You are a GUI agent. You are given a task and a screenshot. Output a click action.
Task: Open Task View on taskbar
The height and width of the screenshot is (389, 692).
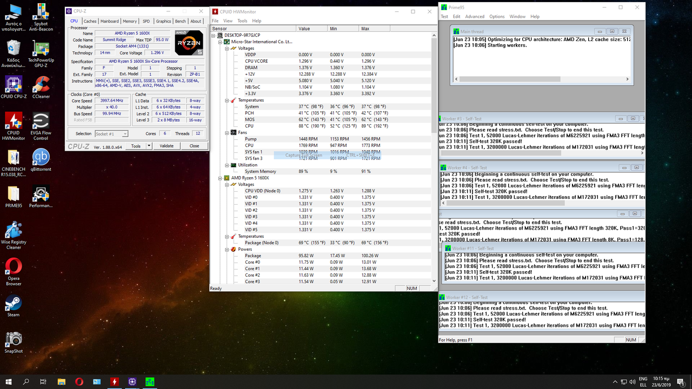[43, 381]
